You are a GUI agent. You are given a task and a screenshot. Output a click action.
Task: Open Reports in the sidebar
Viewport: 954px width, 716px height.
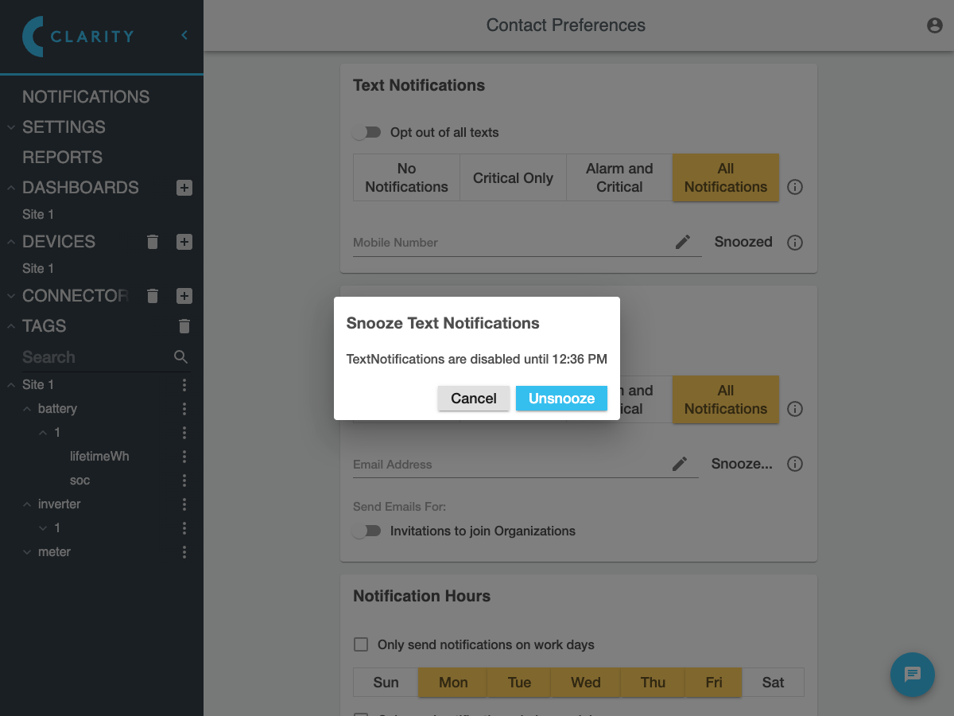62,158
